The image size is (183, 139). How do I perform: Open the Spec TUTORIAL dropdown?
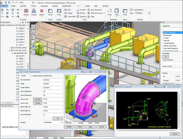pos(149,13)
